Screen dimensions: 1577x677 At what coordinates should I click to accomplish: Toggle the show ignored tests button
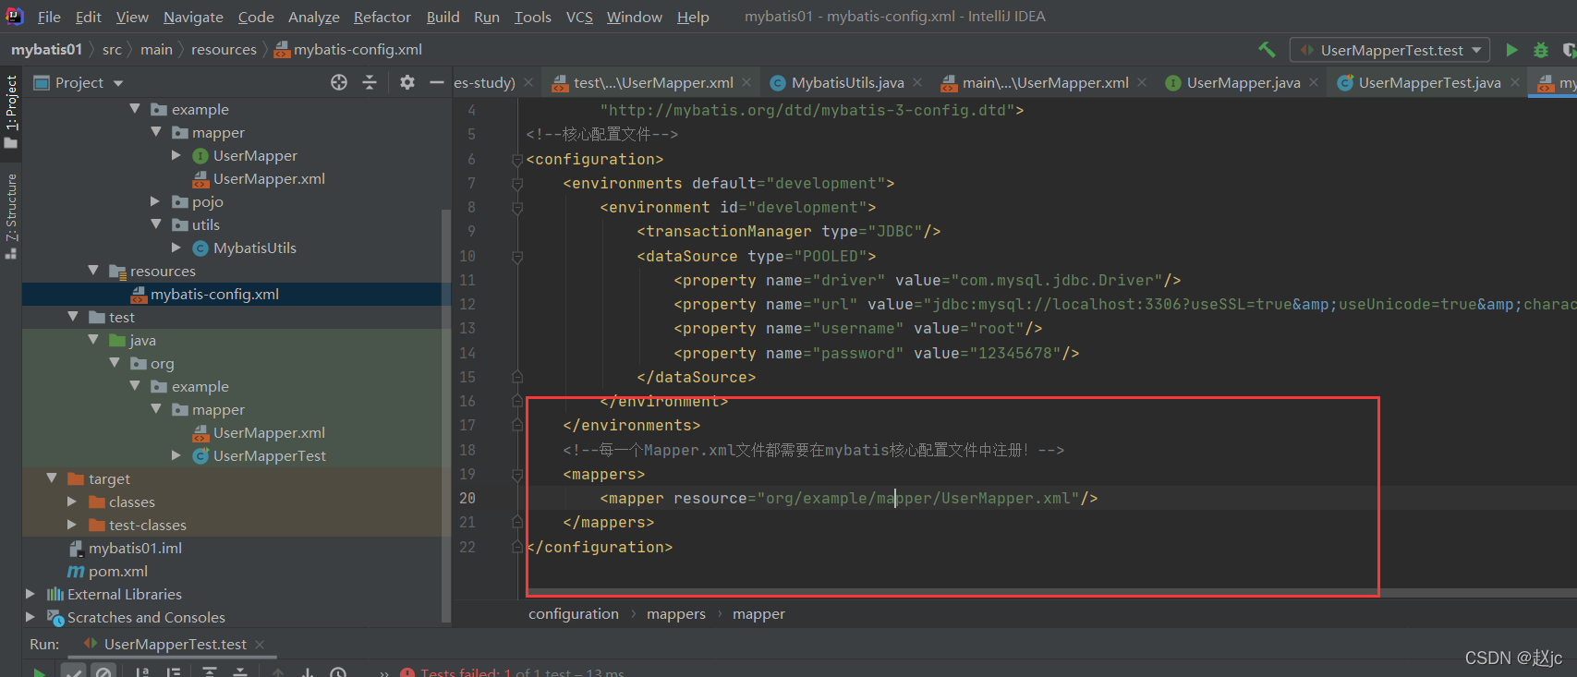pos(104,671)
